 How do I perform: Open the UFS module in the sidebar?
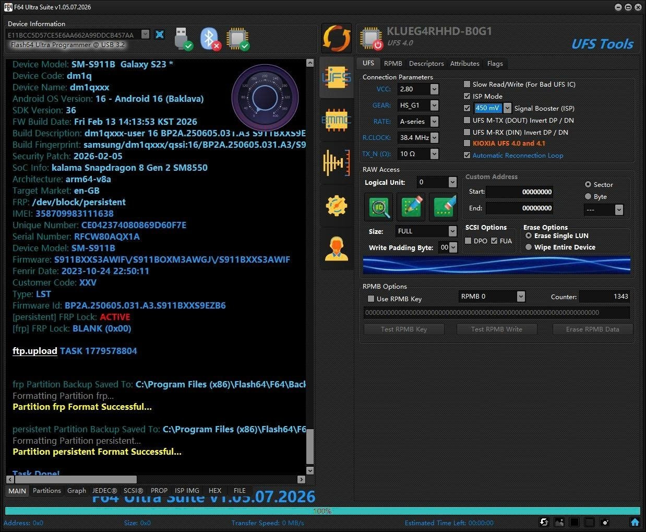337,78
